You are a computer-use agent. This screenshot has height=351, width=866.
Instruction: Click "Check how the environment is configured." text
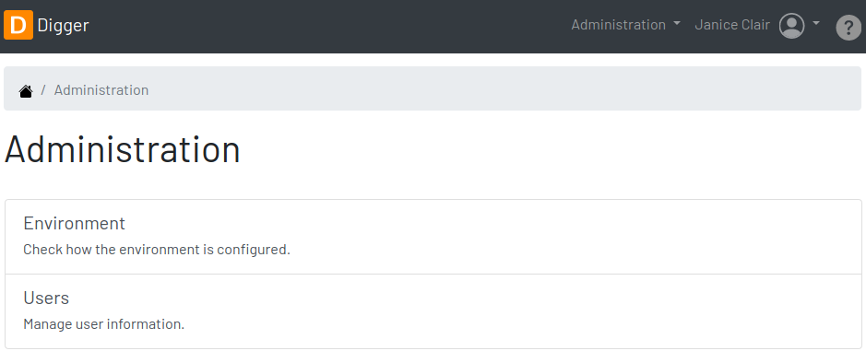pos(156,250)
